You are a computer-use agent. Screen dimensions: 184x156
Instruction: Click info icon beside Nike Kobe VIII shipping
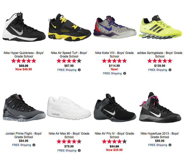point(125,73)
